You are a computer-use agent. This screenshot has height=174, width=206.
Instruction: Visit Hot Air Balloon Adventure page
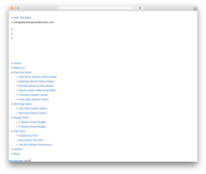pyautogui.click(x=35, y=145)
